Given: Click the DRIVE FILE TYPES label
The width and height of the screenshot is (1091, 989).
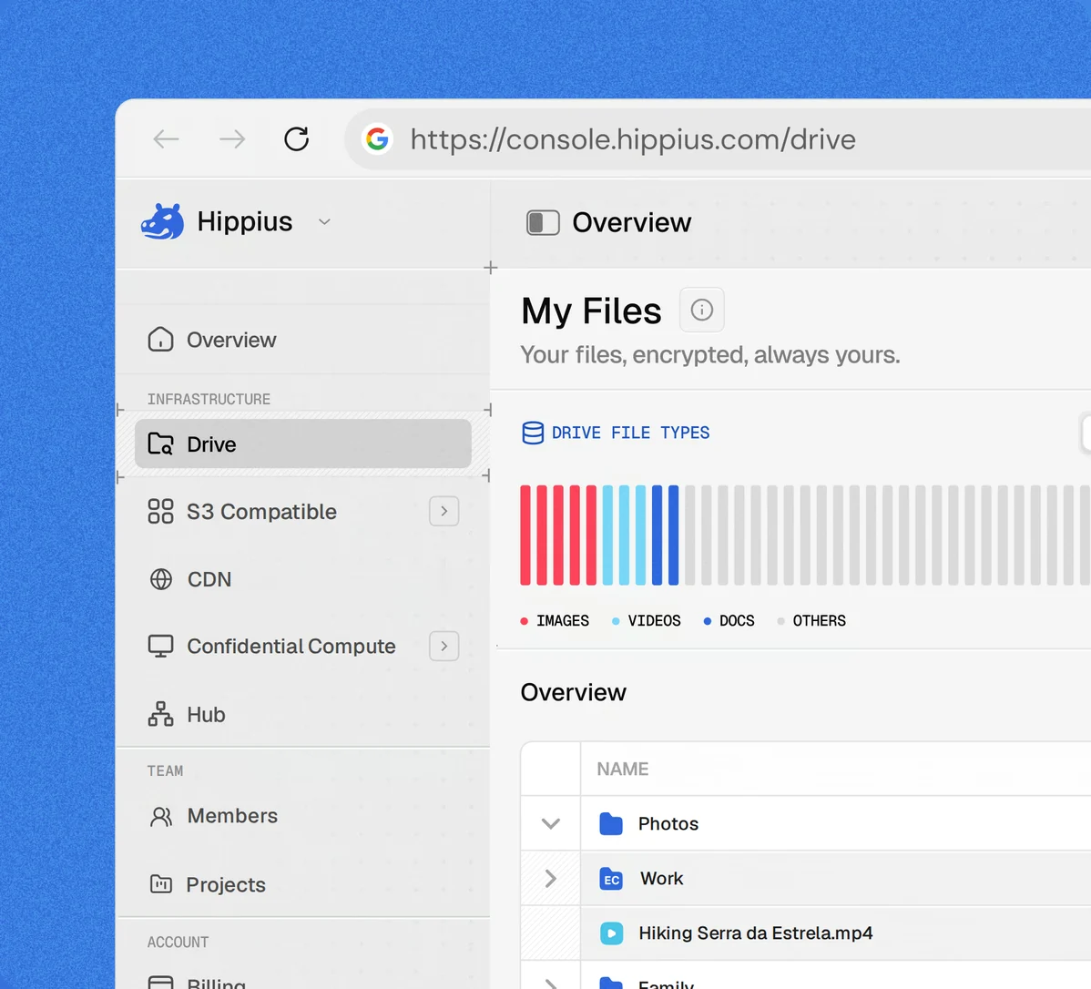Looking at the screenshot, I should pos(630,433).
